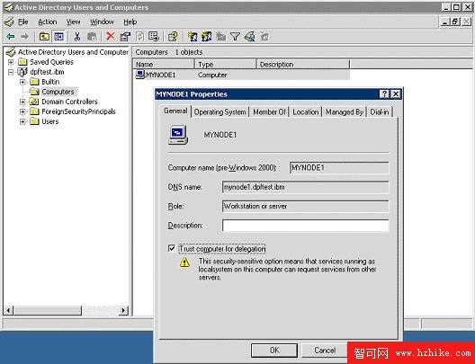
Task: Click the Find objects toolbar icon
Action: point(249,37)
